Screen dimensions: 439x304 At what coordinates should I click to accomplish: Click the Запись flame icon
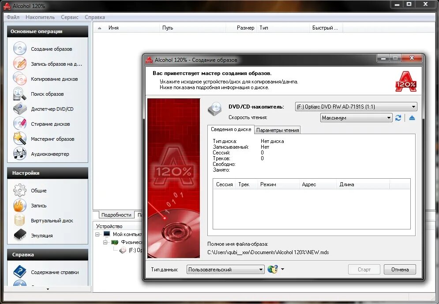click(x=19, y=206)
